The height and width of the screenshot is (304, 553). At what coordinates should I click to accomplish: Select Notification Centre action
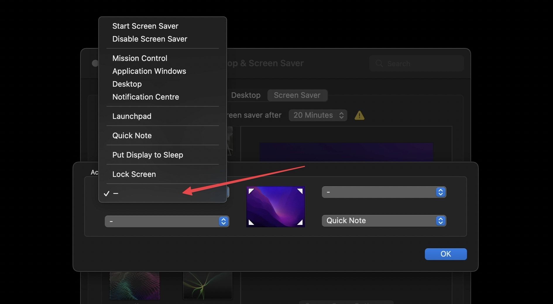(145, 97)
